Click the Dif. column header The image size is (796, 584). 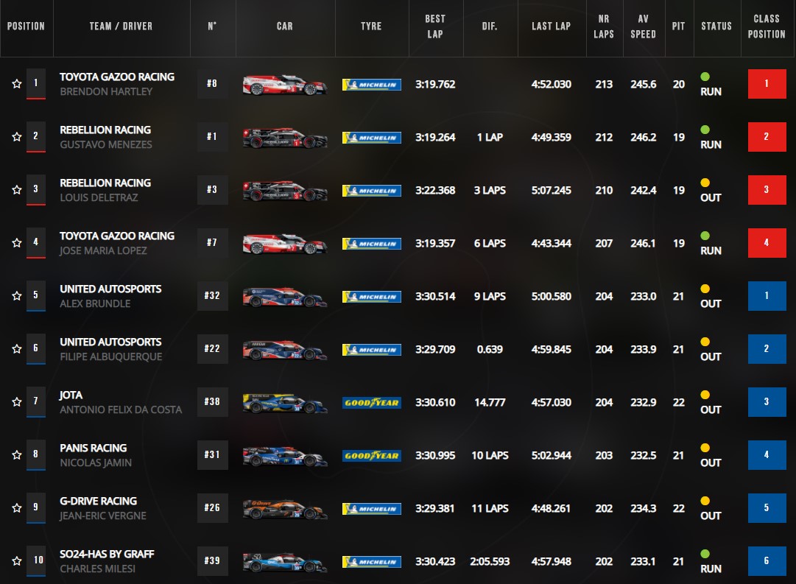pyautogui.click(x=490, y=27)
